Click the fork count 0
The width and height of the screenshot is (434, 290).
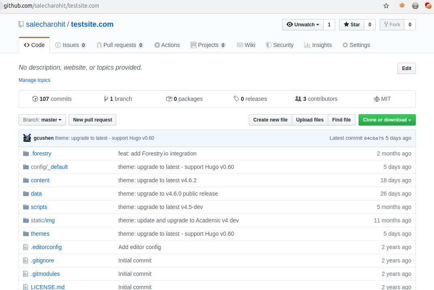pyautogui.click(x=410, y=25)
